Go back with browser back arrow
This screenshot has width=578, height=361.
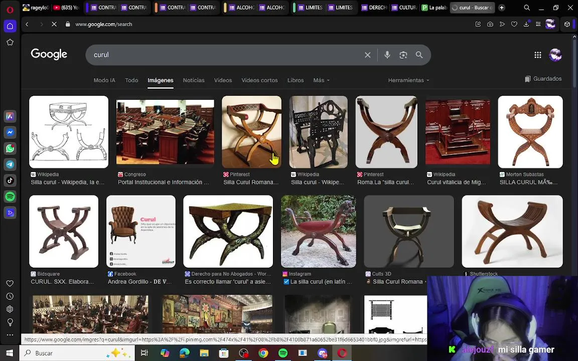pos(27,24)
